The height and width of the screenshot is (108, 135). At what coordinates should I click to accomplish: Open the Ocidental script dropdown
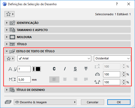click(112, 58)
